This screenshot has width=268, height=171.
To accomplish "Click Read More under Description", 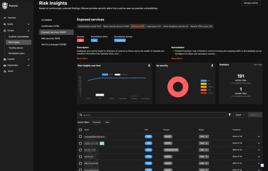I will [x=82, y=58].
